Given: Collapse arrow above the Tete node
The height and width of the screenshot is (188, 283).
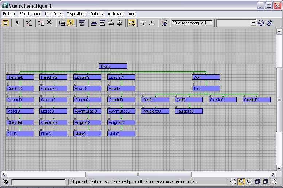Looking at the screenshot, I should coord(194,85).
